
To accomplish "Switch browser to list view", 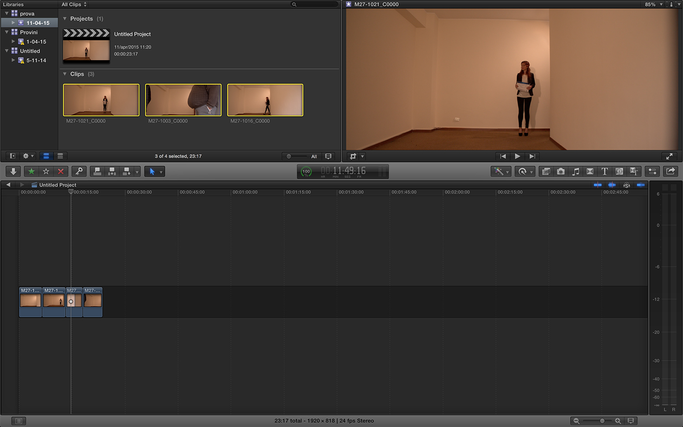I will coord(60,156).
